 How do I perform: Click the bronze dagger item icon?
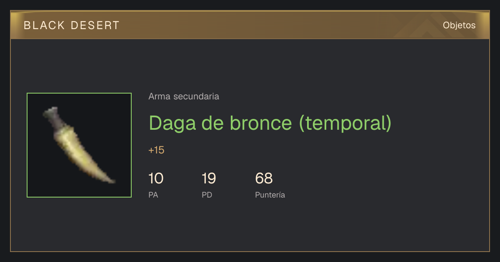click(x=79, y=145)
